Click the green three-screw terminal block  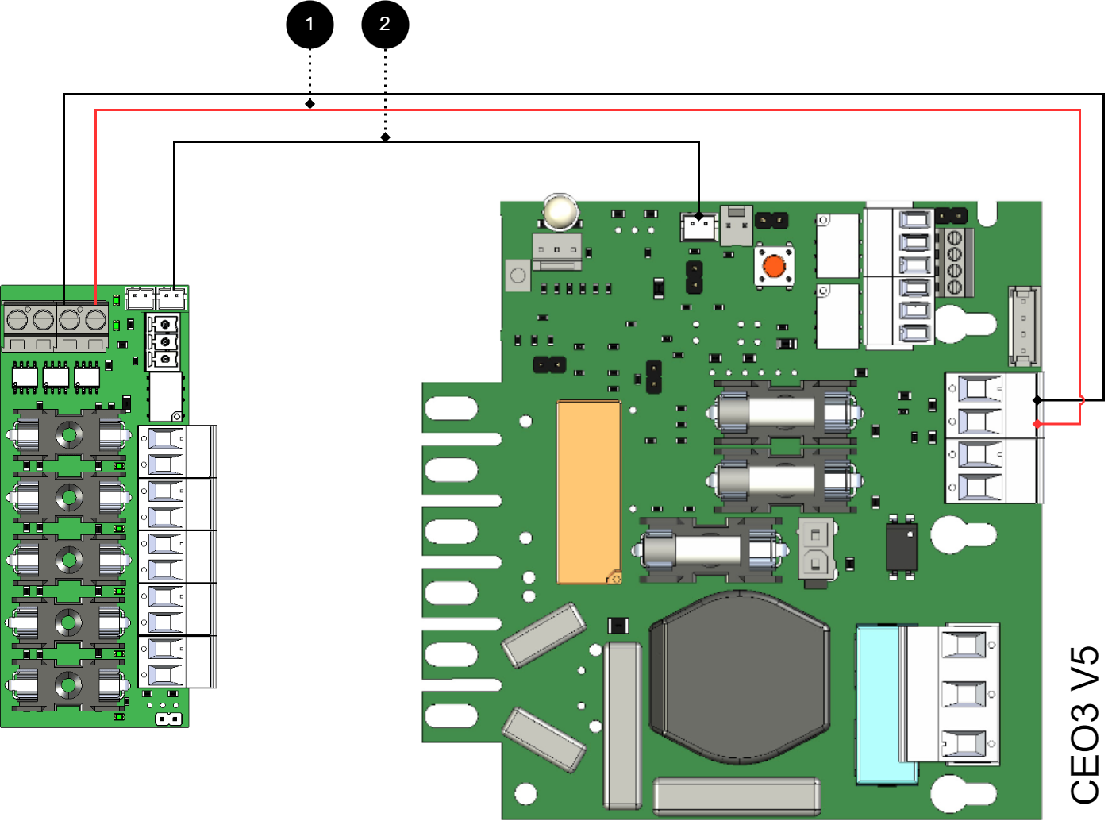coord(955,262)
